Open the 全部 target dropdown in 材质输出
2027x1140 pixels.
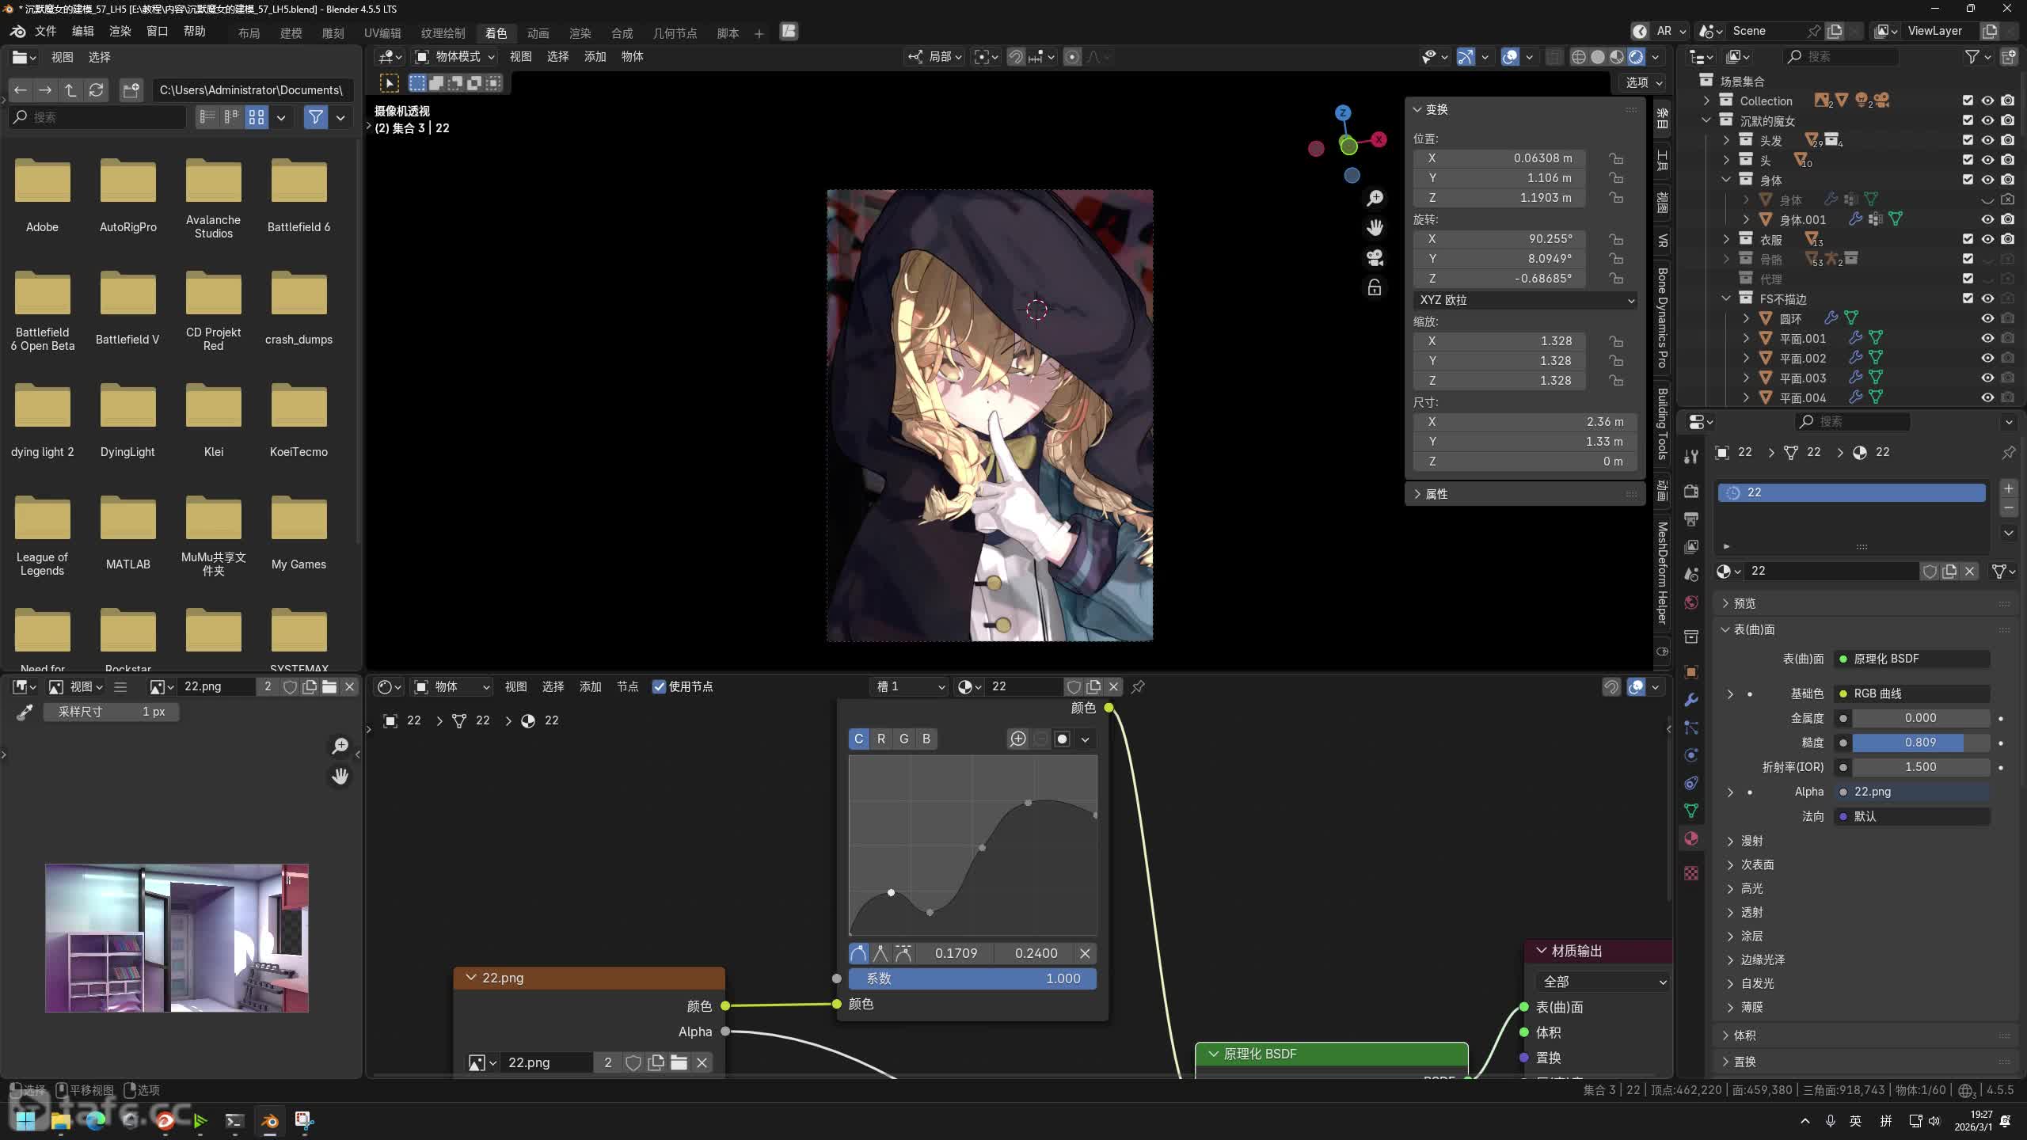click(x=1603, y=982)
